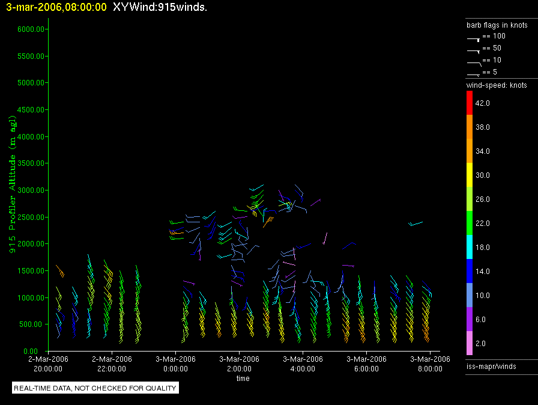
Task: Click the yellow date-time stamp in the title
Action: pyautogui.click(x=57, y=7)
